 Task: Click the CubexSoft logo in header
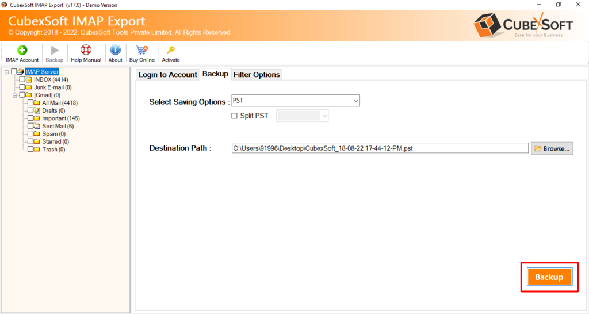tap(523, 25)
